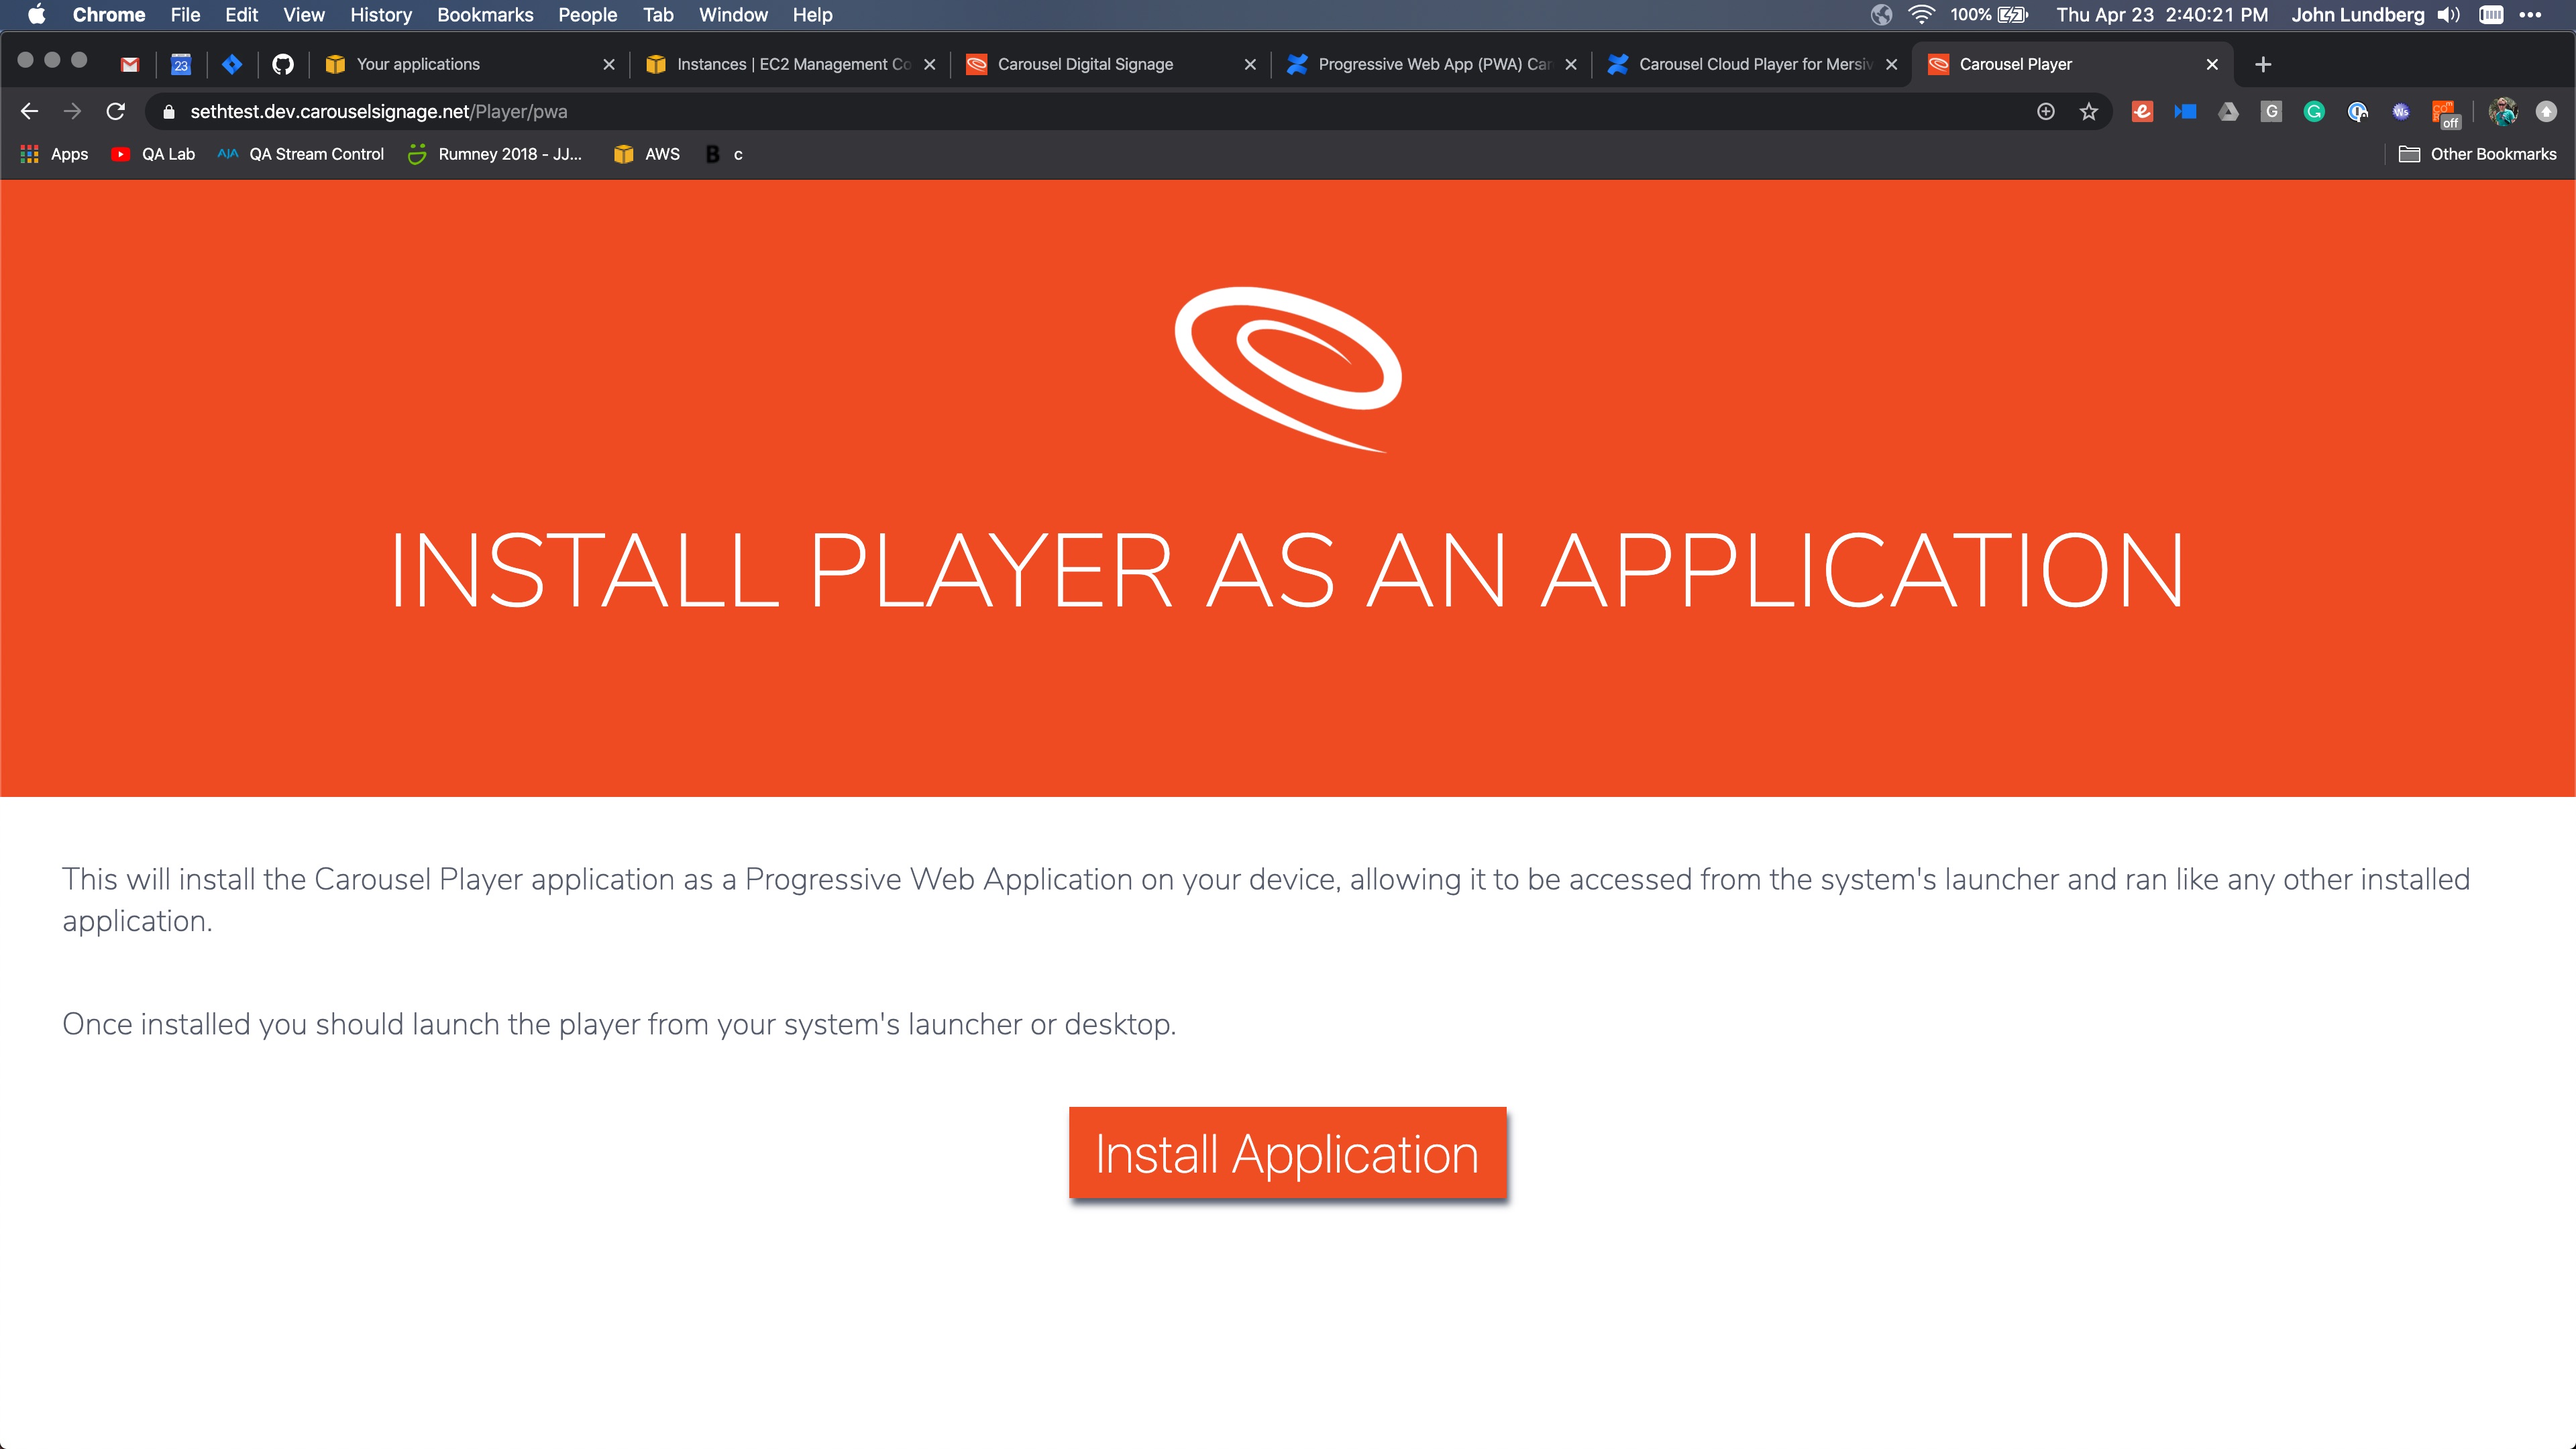
Task: Open the pinned GitHub tab
Action: [283, 64]
